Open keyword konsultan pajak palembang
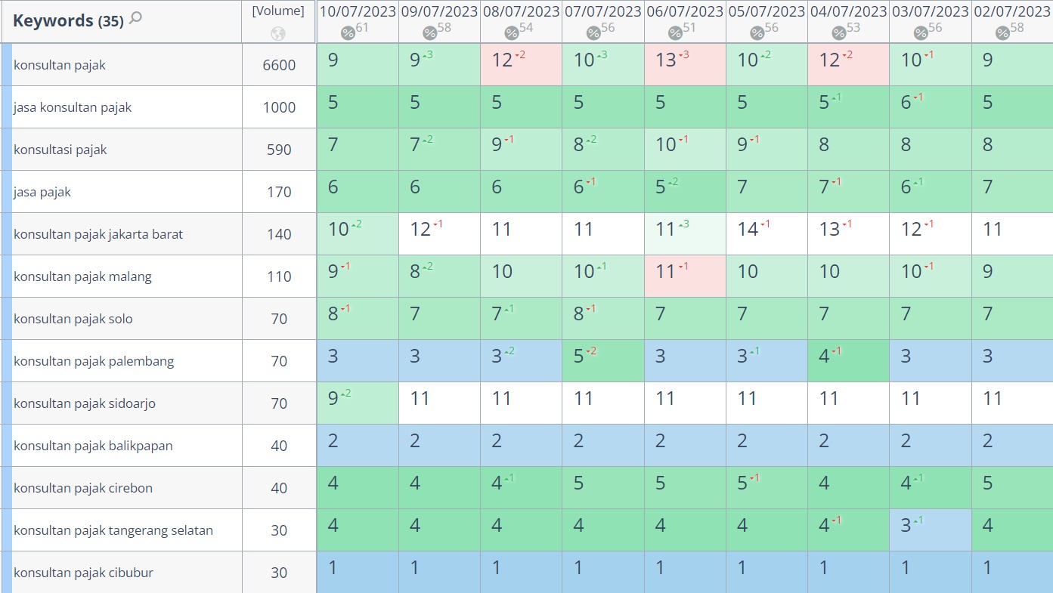This screenshot has width=1053, height=593. click(94, 361)
